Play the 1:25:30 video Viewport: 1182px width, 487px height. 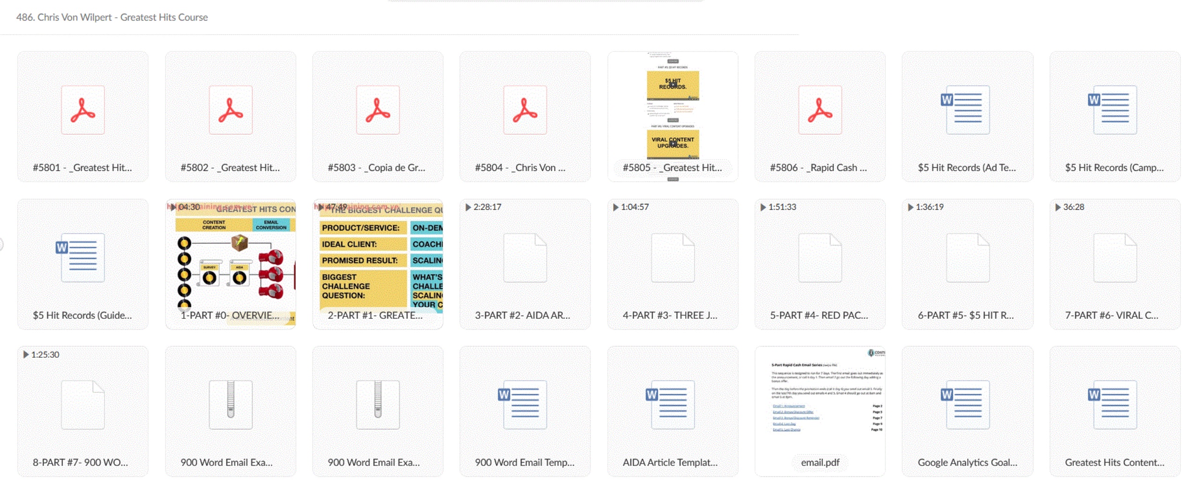pos(25,354)
